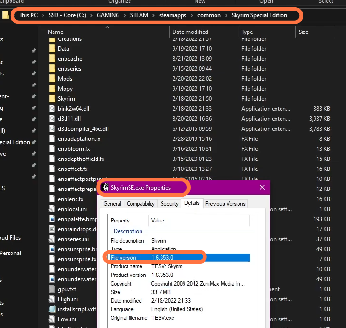Close the SkyrimSE.exe Properties dialog

[262, 187]
